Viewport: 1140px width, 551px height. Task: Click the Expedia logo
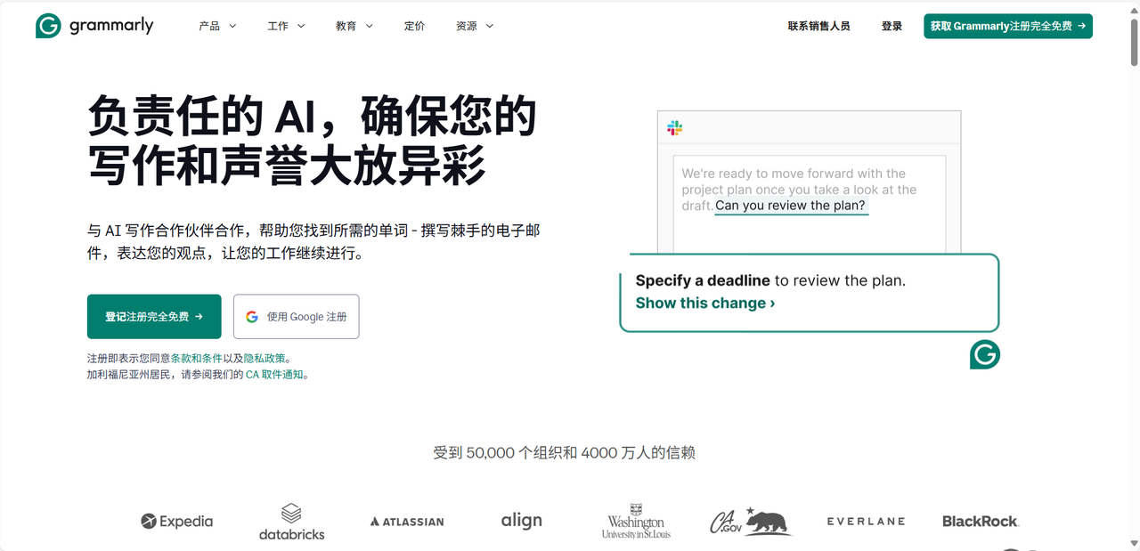click(176, 521)
